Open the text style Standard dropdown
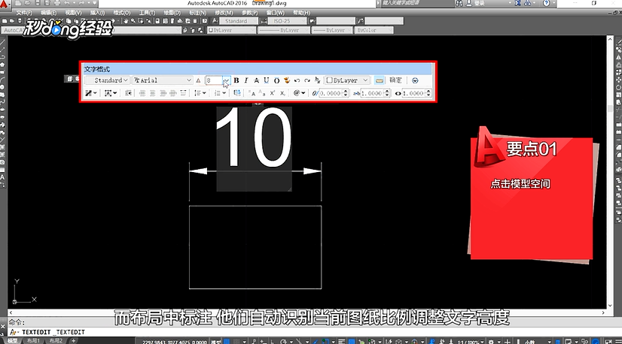 pos(107,80)
